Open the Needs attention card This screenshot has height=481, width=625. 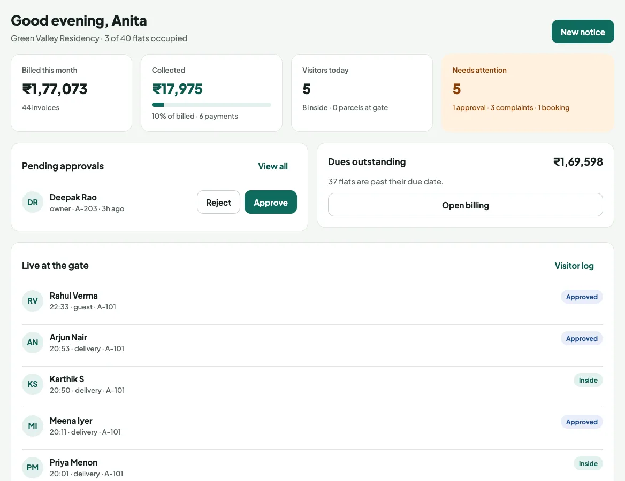click(x=528, y=93)
